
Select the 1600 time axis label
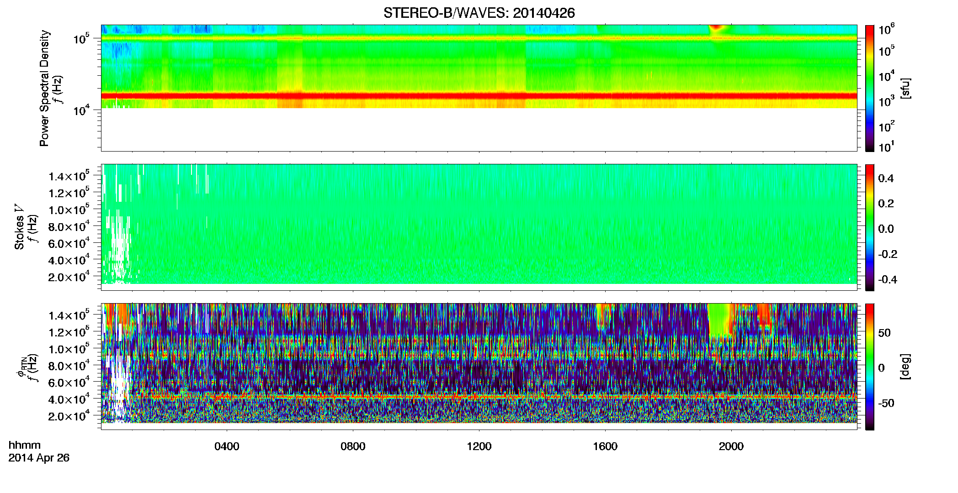(605, 446)
